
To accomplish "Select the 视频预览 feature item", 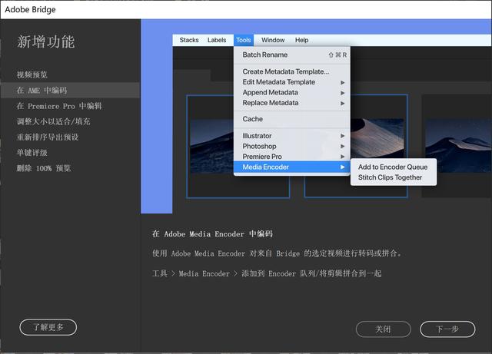I will pos(32,74).
